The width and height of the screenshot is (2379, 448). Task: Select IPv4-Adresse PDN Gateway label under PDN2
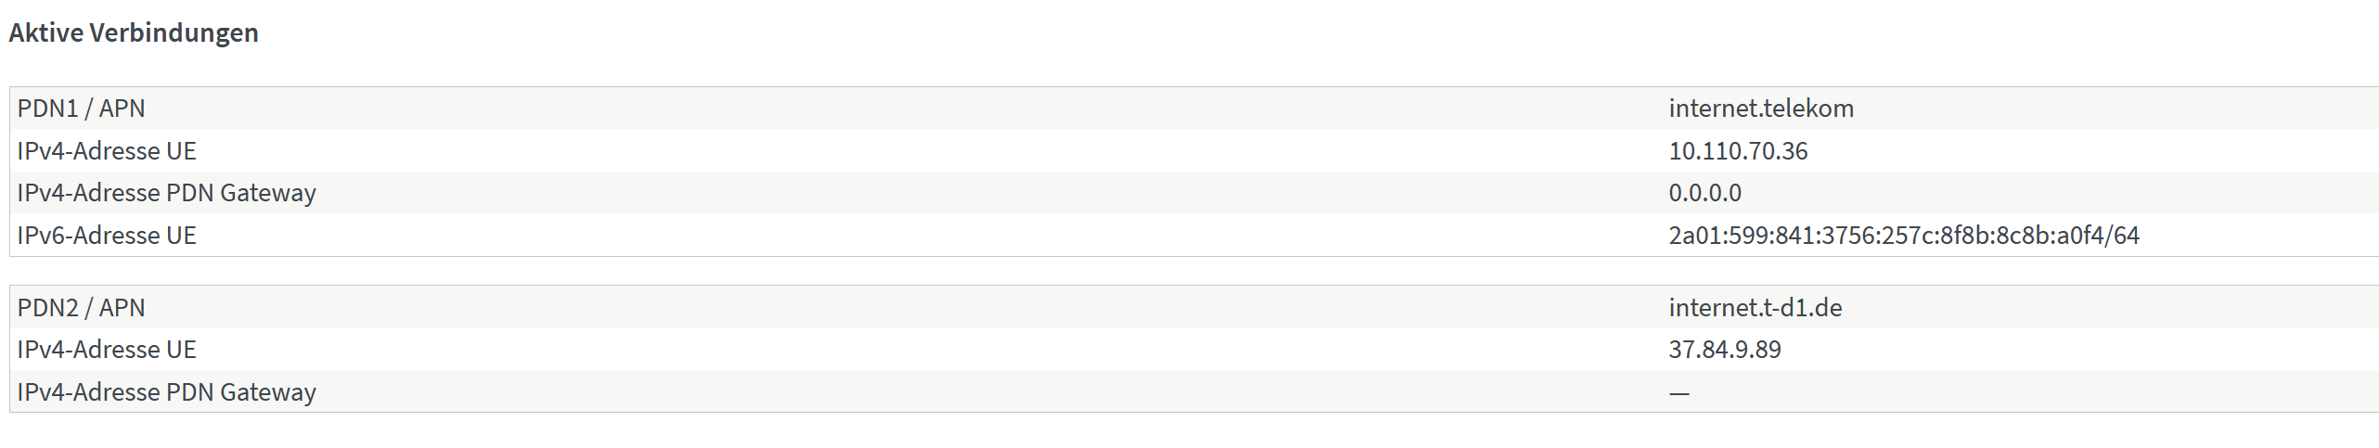pos(166,392)
